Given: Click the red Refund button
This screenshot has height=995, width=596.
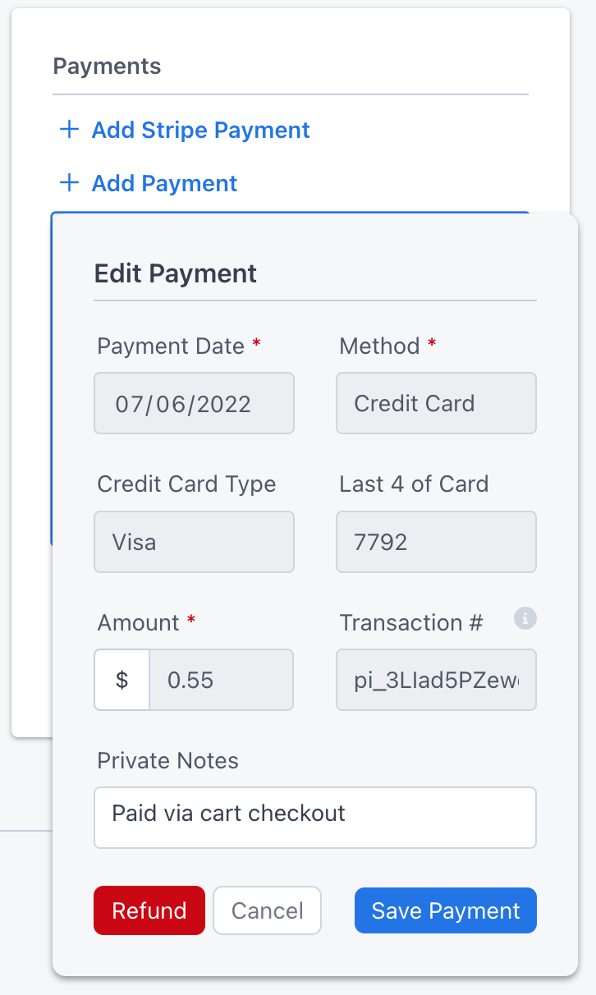Looking at the screenshot, I should [x=149, y=910].
